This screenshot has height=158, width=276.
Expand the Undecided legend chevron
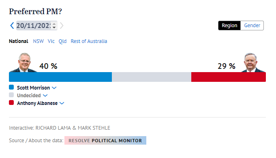point(45,95)
